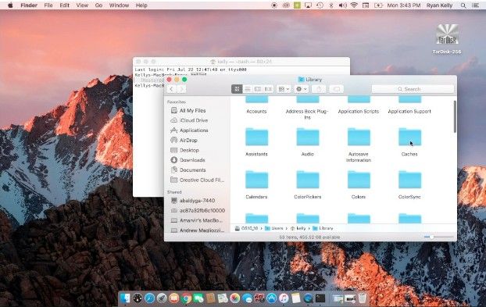Select the Caches folder
The image size is (486, 307).
click(409, 137)
